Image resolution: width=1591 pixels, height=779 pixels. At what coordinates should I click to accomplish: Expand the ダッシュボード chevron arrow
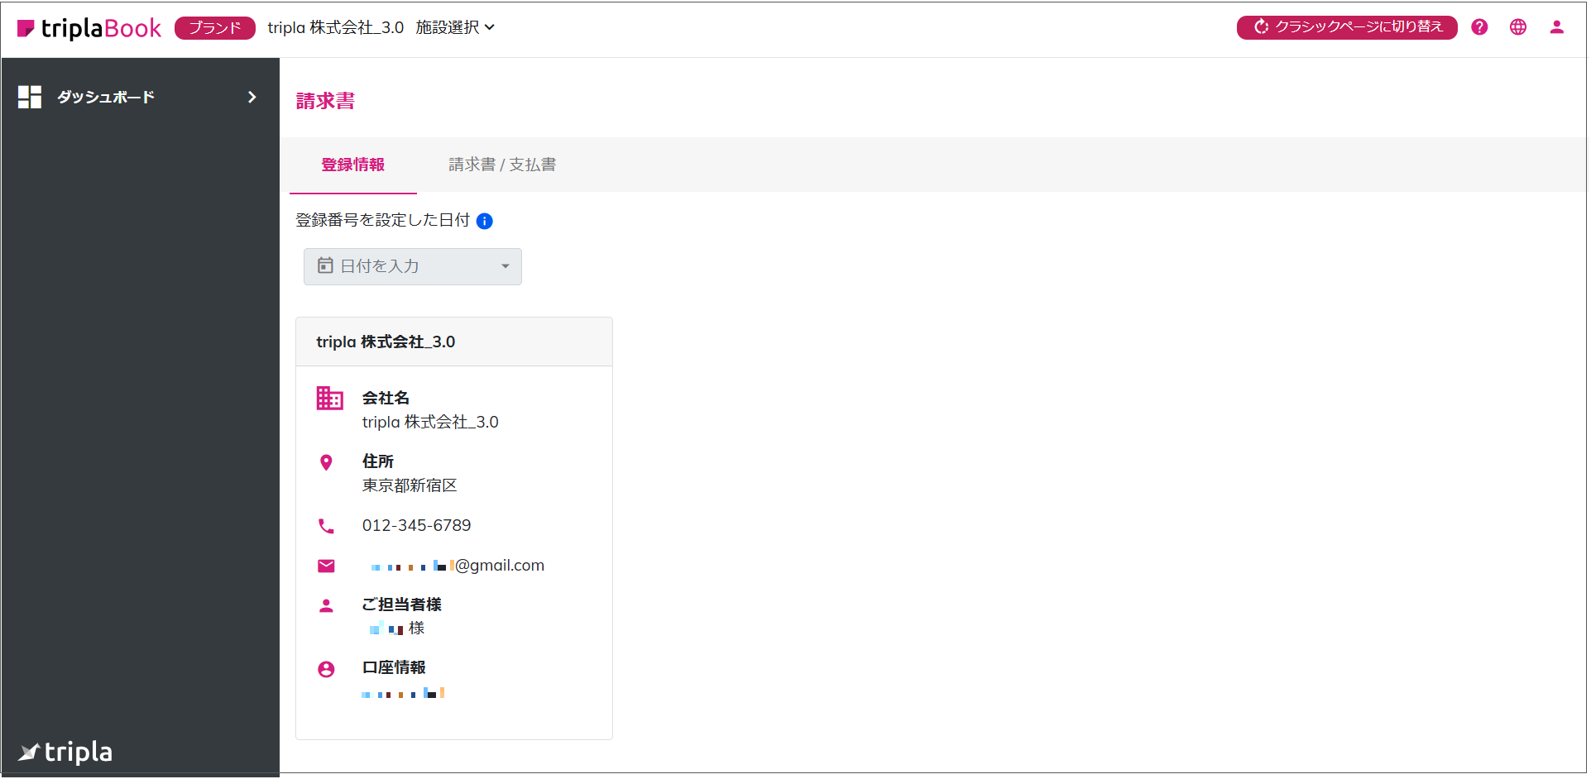click(x=252, y=97)
